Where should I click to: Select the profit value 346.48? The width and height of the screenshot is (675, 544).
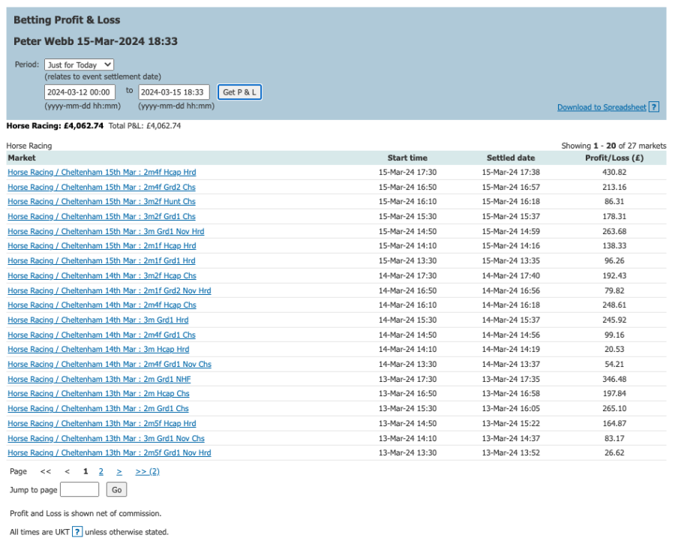614,379
